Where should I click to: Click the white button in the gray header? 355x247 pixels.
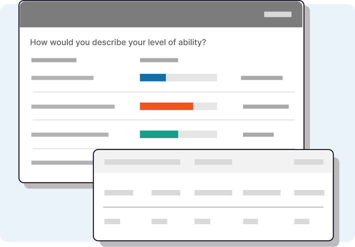tap(278, 15)
